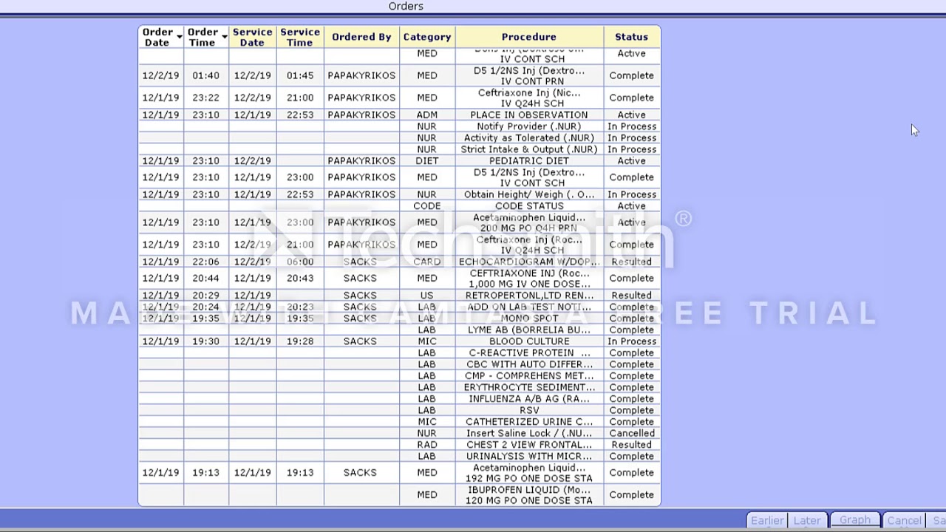This screenshot has height=532, width=946.
Task: Click the 20:43 service time cell
Action: tap(299, 279)
